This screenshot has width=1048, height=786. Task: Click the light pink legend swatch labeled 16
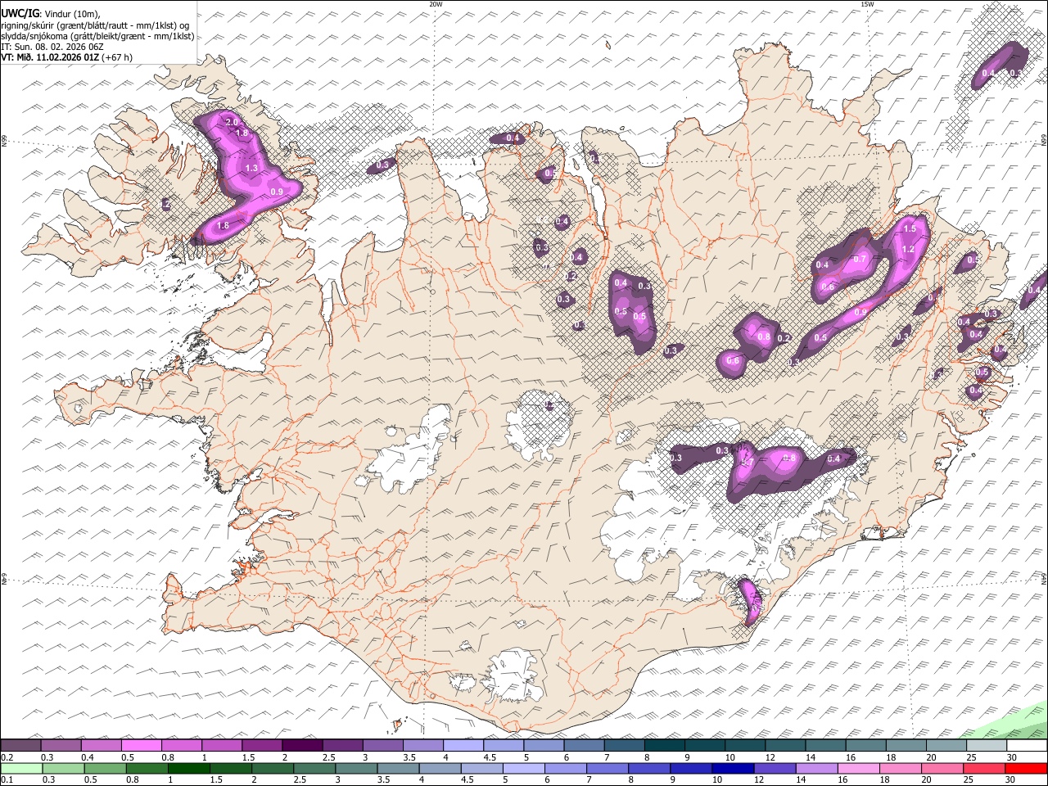[860, 768]
